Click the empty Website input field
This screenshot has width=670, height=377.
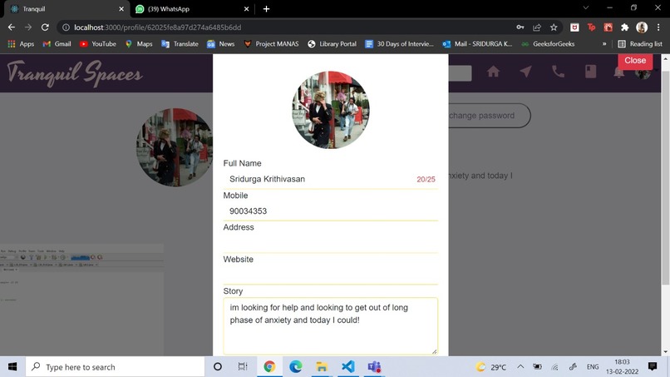pos(330,275)
